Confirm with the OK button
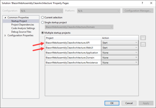Screen dimensions: 156x108 coord(112,103)
